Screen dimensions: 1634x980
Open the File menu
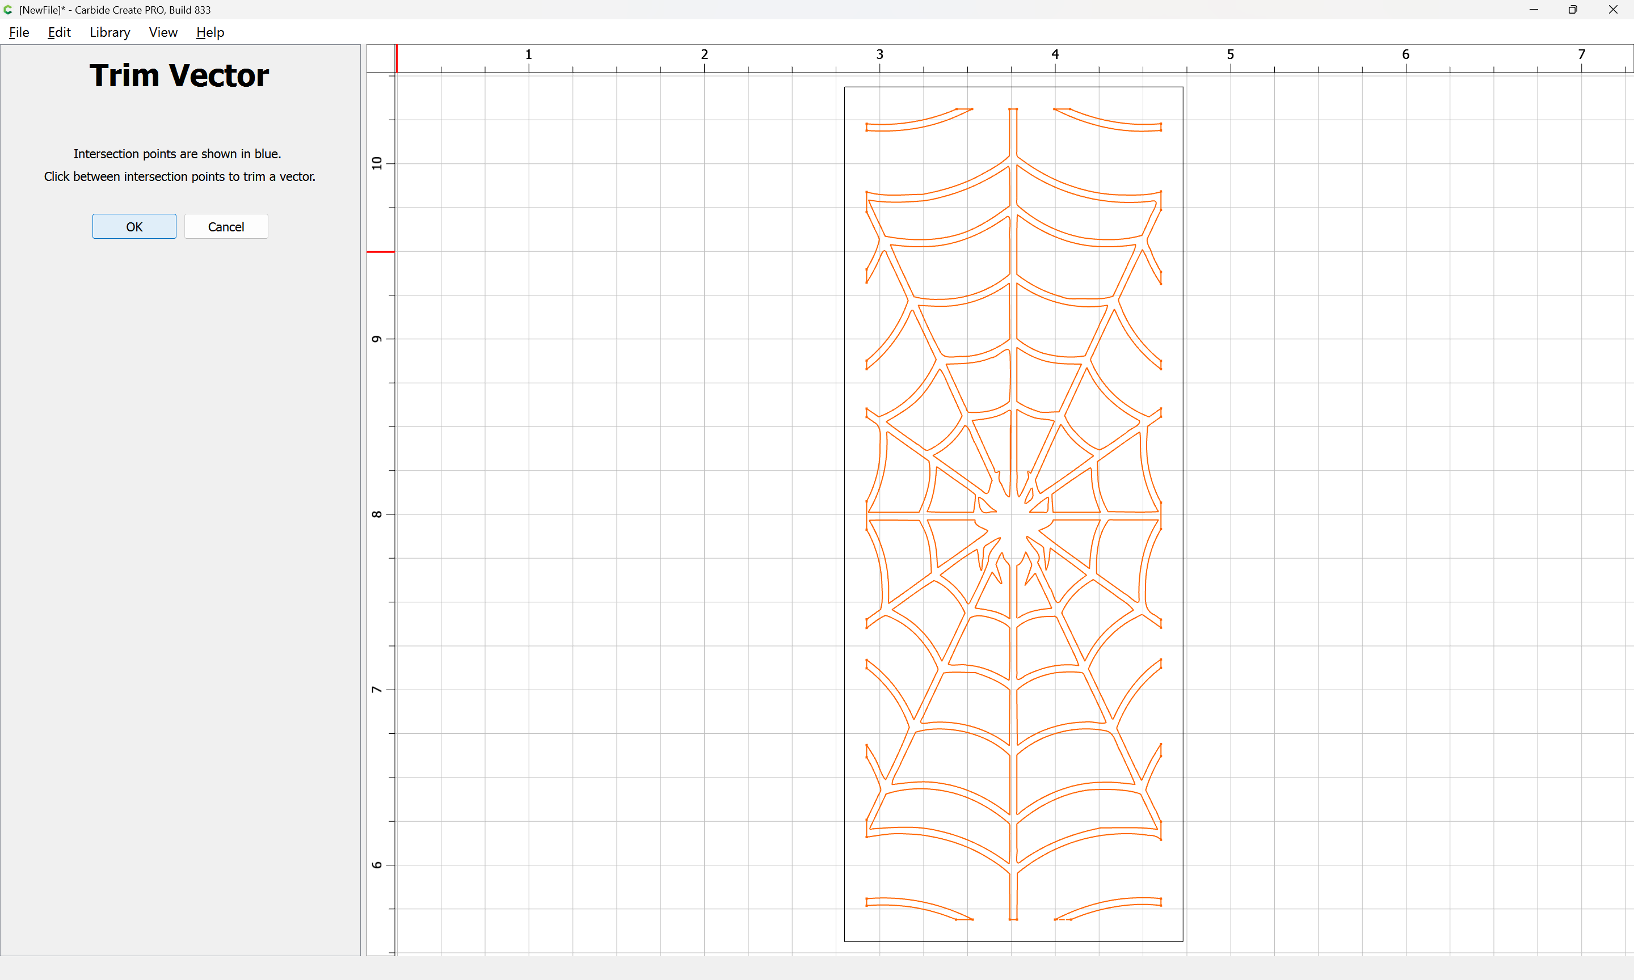pyautogui.click(x=19, y=32)
